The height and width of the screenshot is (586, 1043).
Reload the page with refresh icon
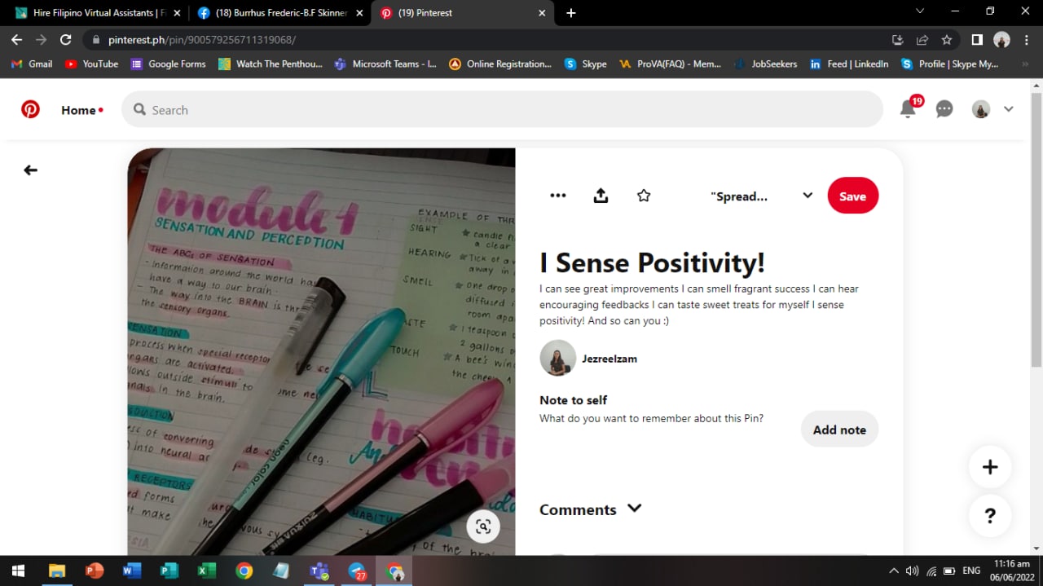point(66,39)
